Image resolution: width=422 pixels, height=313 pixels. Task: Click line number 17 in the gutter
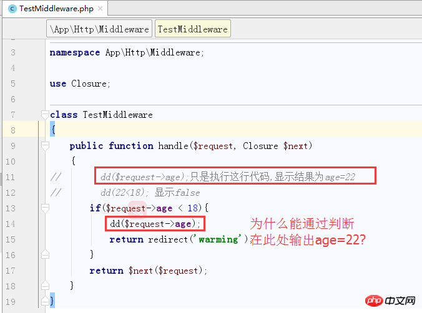point(10,271)
